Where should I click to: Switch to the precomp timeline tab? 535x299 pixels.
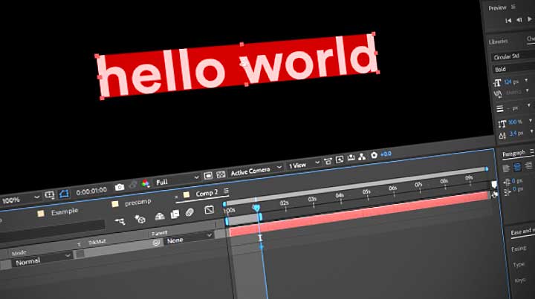(x=138, y=203)
